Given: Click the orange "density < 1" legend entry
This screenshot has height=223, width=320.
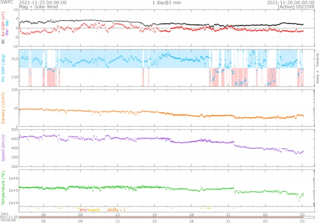Looking at the screenshot, I should tap(116, 209).
